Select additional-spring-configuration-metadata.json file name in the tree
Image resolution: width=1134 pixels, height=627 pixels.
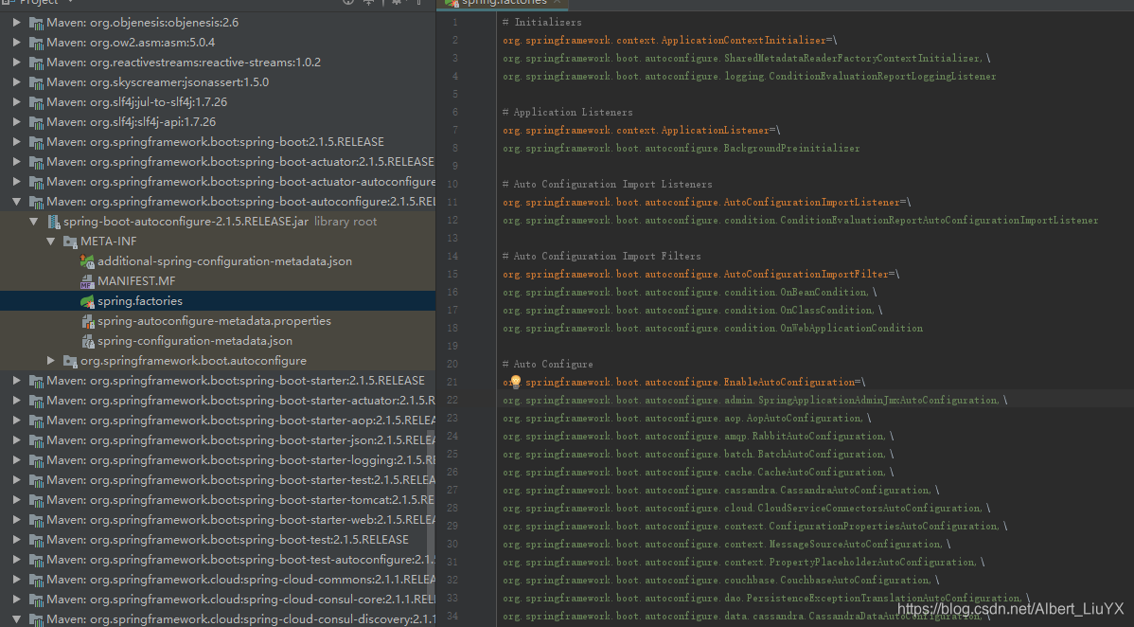225,261
